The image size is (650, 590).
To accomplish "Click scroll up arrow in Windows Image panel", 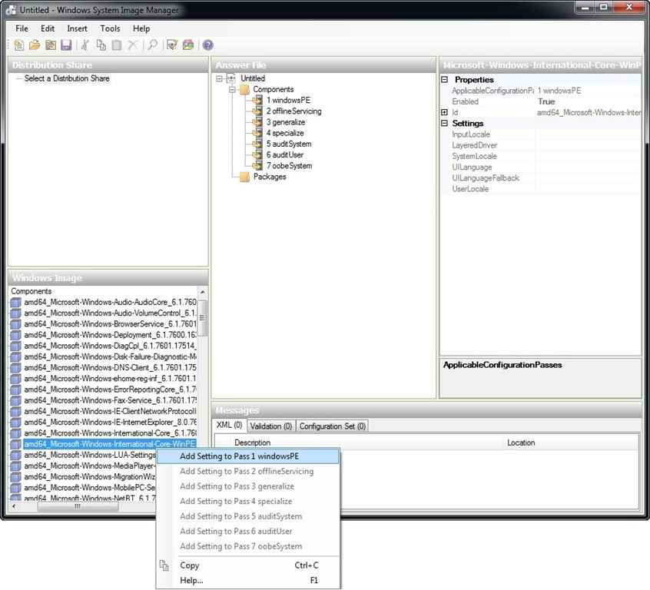I will 202,292.
